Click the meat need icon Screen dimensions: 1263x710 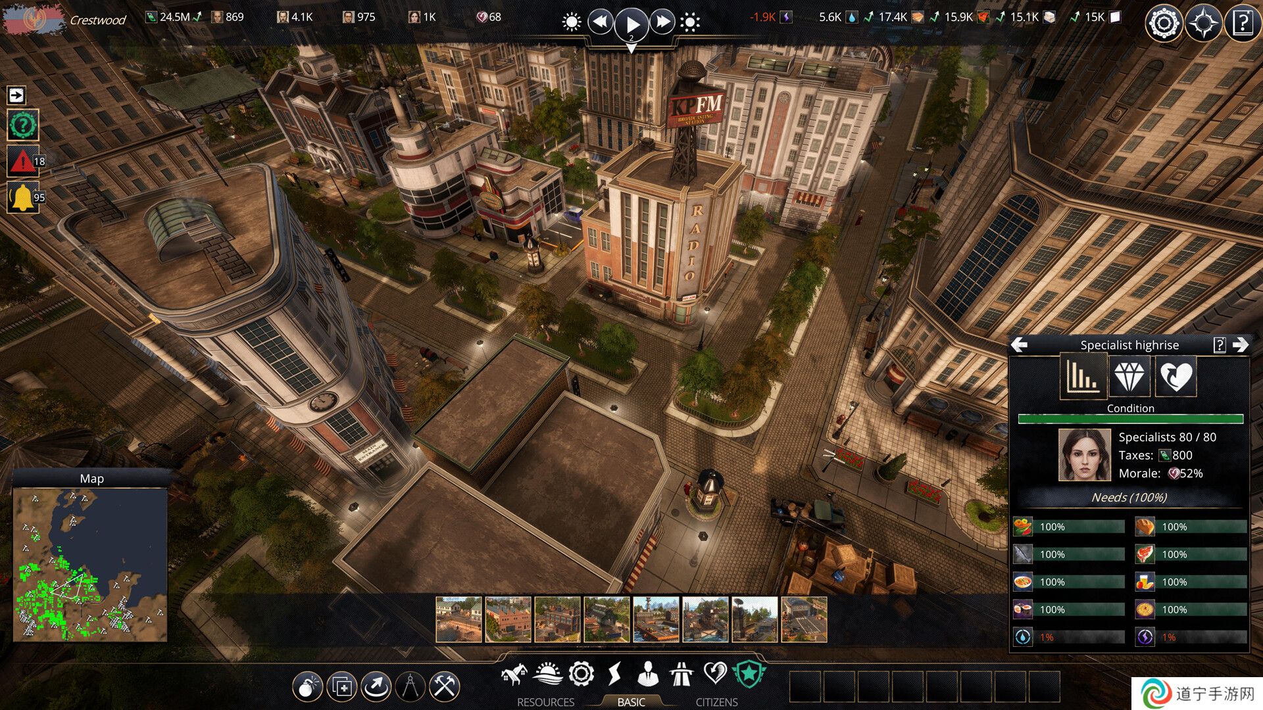[x=1145, y=554]
